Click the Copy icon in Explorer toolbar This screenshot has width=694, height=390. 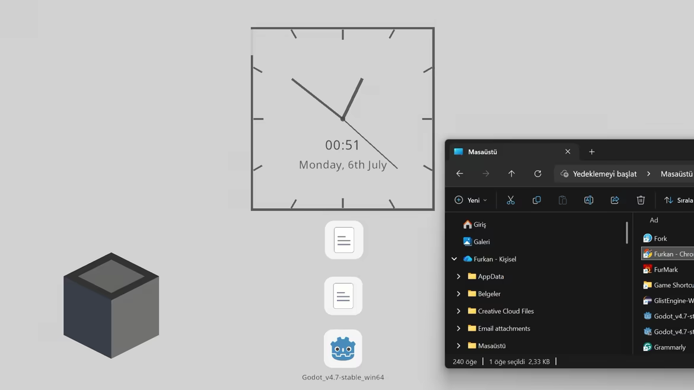click(536, 200)
